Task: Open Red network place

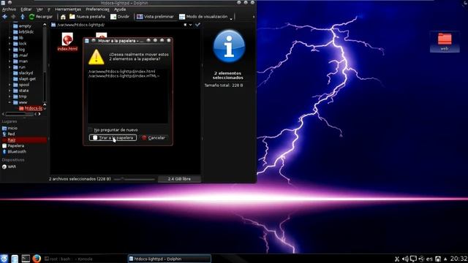Action: click(11, 134)
